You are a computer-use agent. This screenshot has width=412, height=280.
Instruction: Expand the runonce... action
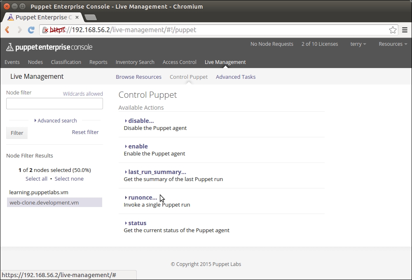(x=142, y=198)
